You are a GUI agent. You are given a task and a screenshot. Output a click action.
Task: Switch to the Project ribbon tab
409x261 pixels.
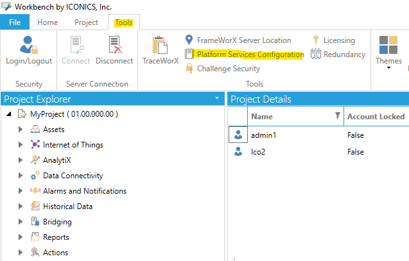[86, 22]
